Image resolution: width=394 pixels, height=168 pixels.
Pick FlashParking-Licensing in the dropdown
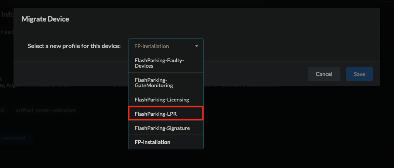coord(166,100)
